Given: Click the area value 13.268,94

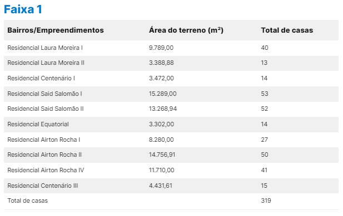Looking at the screenshot, I should (163, 109).
